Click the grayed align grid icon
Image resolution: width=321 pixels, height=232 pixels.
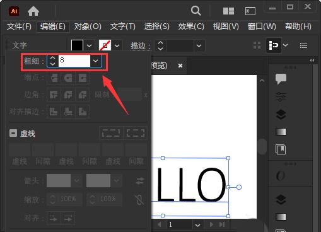(257, 45)
